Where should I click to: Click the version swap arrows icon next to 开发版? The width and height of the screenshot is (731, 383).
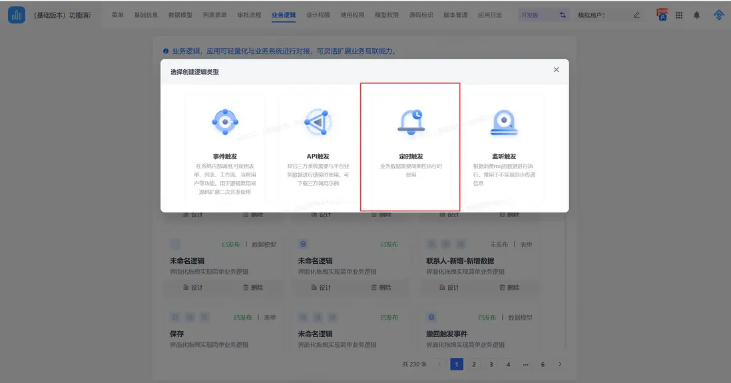(x=563, y=15)
